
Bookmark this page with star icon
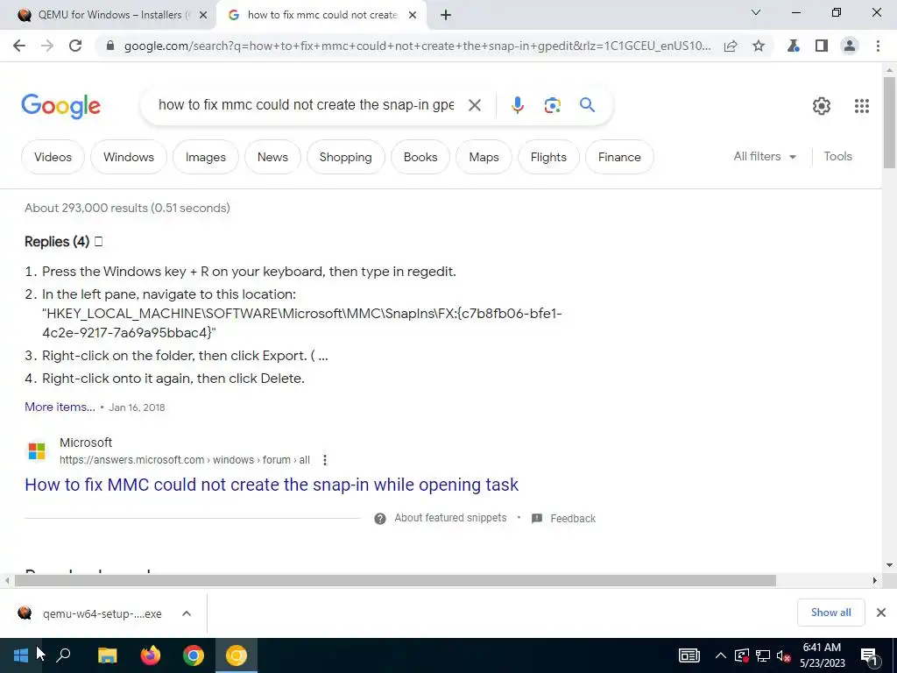[759, 46]
